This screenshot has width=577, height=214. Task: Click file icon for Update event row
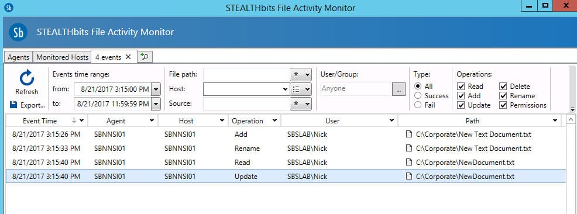[x=408, y=177]
